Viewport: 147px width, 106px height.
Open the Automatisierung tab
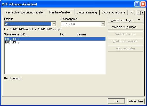(x=87, y=12)
